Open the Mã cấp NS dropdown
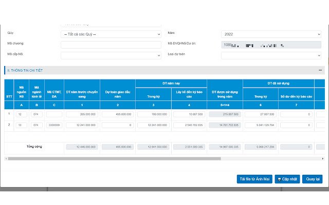This screenshot has width=329, height=205. [x=111, y=55]
